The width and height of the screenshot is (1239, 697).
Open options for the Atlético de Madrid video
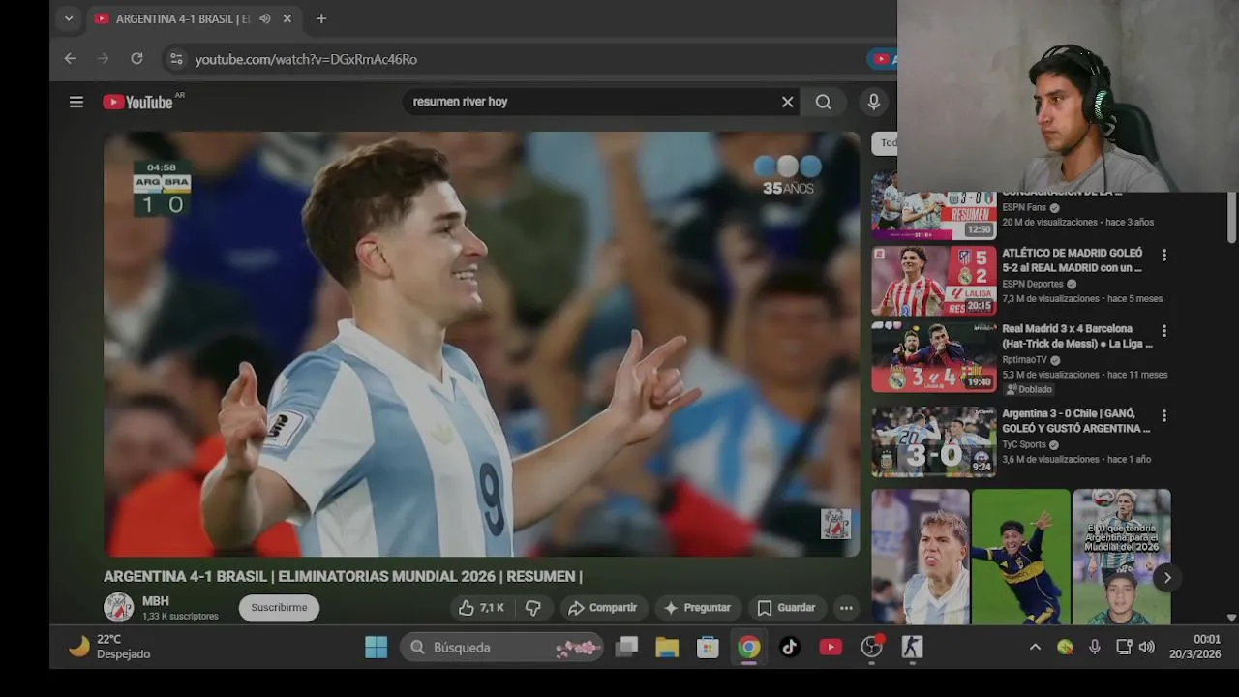(1164, 255)
